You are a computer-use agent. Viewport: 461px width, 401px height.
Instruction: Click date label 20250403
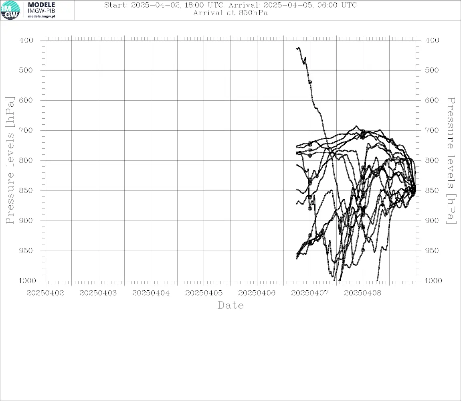98,293
